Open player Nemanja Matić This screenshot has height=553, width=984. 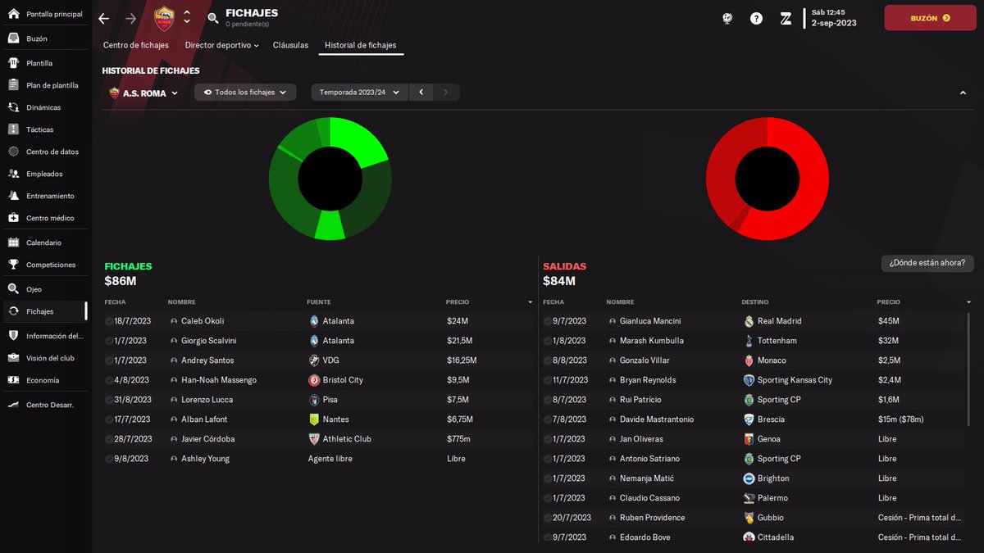coord(647,478)
